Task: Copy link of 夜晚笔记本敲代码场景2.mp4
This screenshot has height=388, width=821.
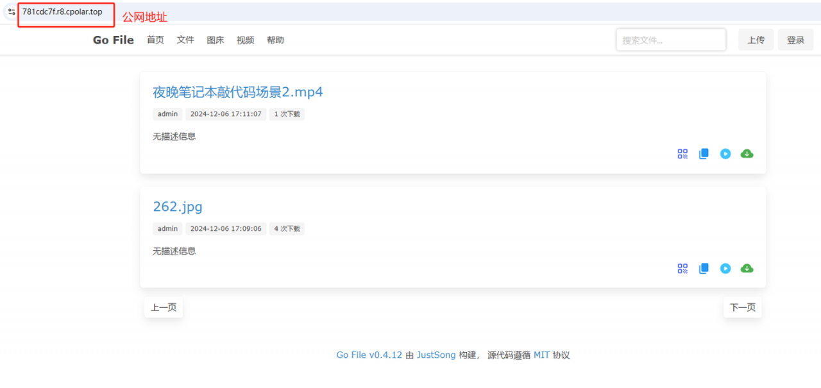Action: click(x=704, y=154)
